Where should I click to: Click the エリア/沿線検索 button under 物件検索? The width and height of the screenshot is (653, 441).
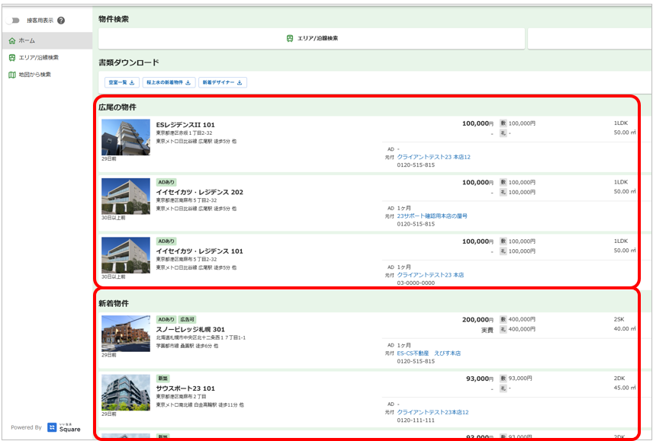point(311,38)
